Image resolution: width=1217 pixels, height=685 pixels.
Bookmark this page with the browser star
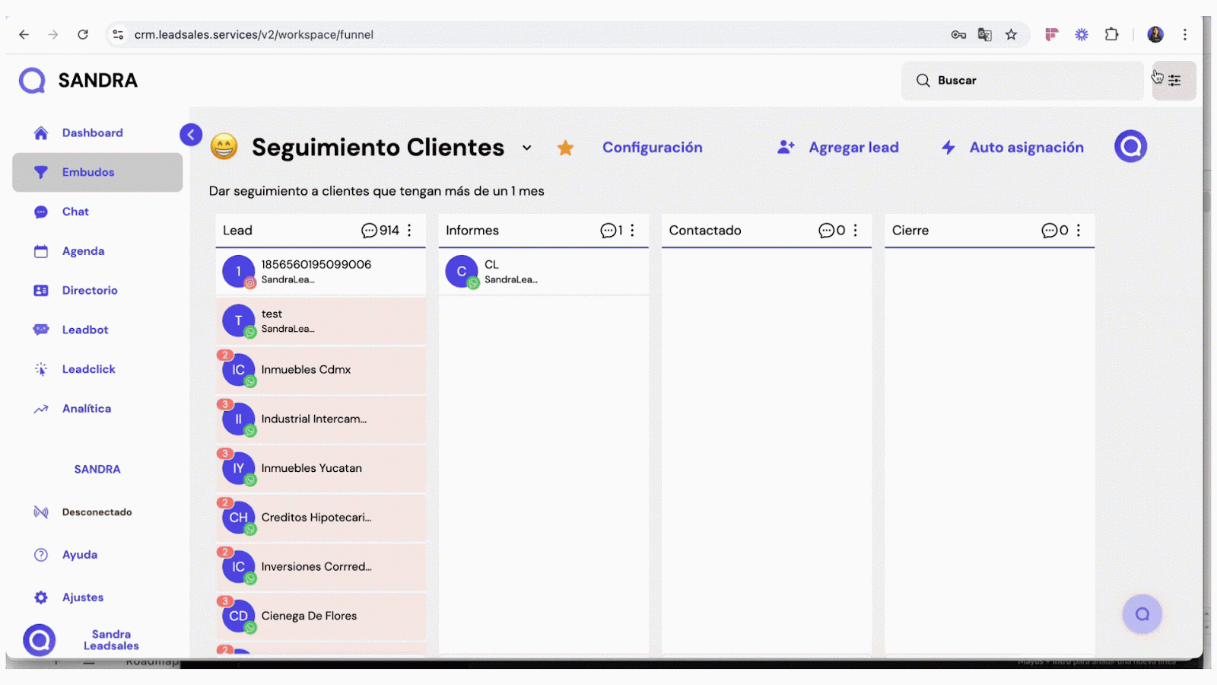(1011, 34)
